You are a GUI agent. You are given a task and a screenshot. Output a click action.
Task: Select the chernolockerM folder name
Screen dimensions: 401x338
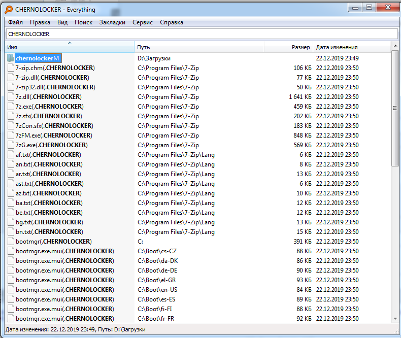pos(38,58)
